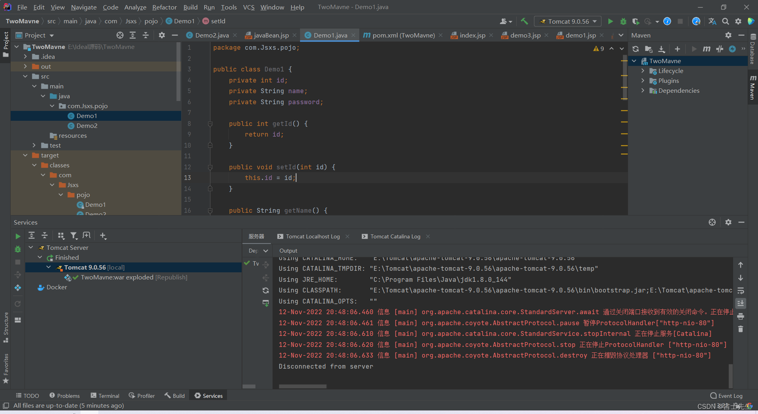Open the Refactor menu
Viewport: 758px width, 414px height.
[x=164, y=7]
